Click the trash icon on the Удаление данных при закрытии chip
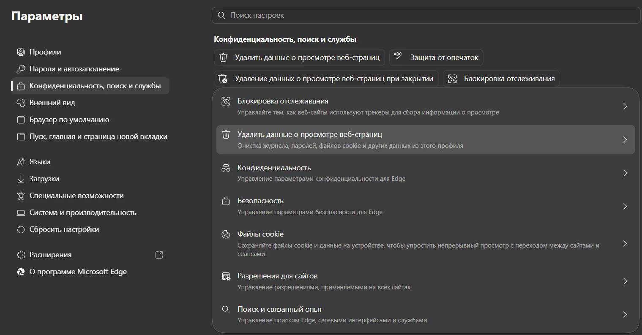Viewport: 642px width, 335px height. click(223, 79)
